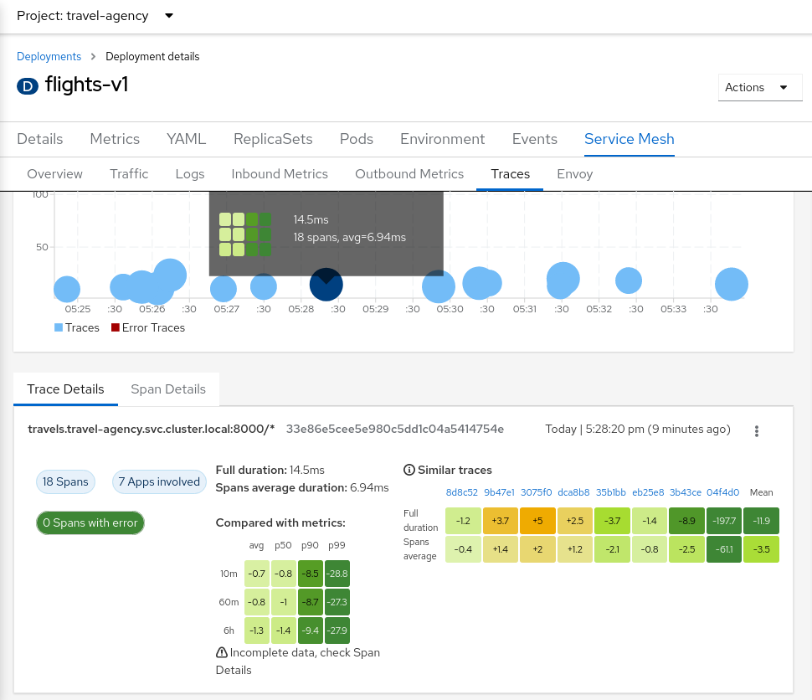Open similar trace 8d8c52 link

[x=462, y=492]
